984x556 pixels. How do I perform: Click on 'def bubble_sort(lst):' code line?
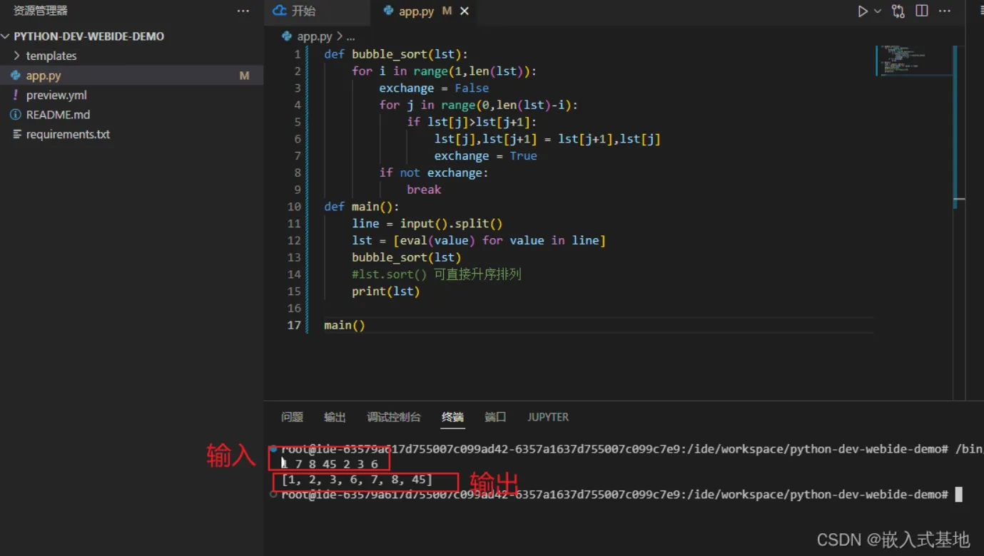(x=396, y=54)
